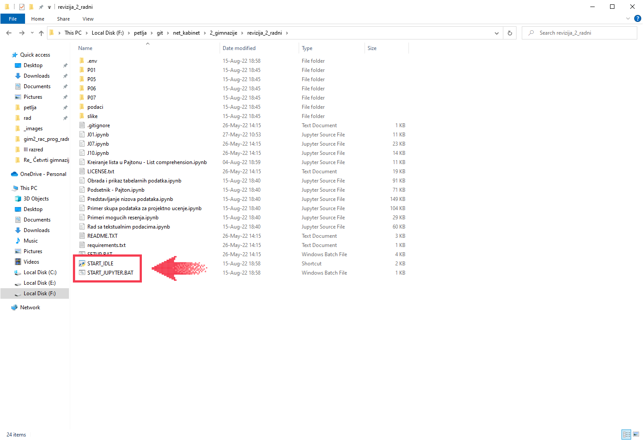Expand the ribbon with the chevron
This screenshot has width=643, height=440.
tap(628, 18)
